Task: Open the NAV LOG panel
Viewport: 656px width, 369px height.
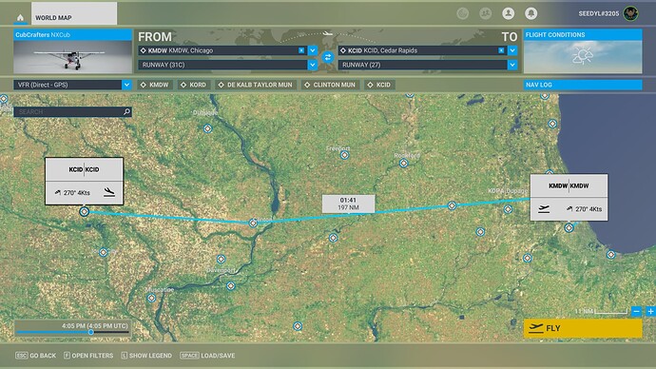Action: [583, 85]
